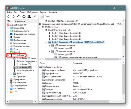
Task: Open the Избранное menu in menu bar
Action: point(32,12)
